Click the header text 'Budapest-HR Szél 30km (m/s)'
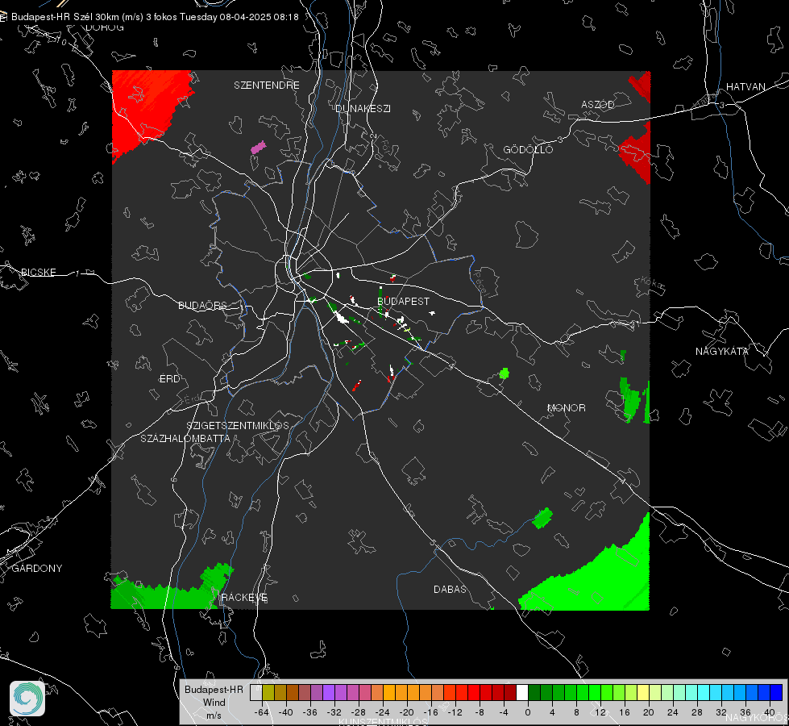 click(77, 17)
